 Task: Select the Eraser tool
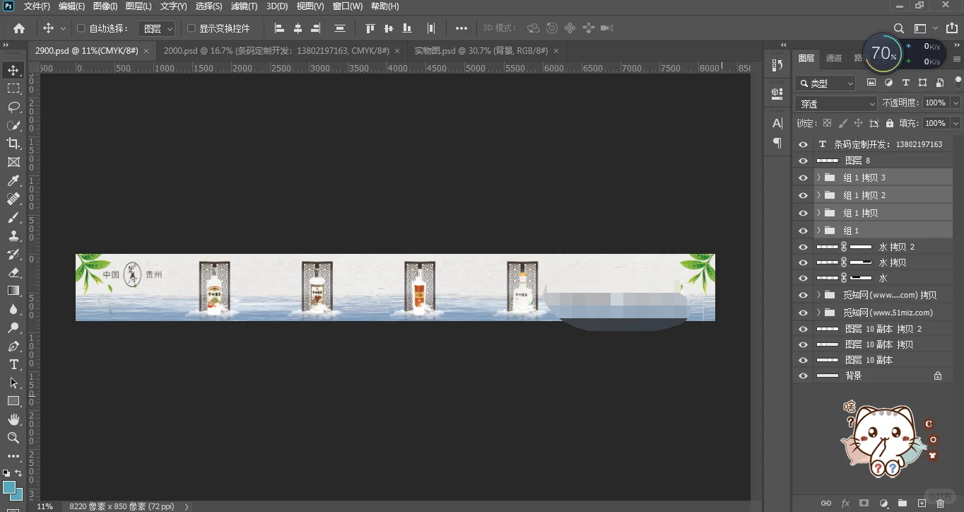(x=13, y=273)
